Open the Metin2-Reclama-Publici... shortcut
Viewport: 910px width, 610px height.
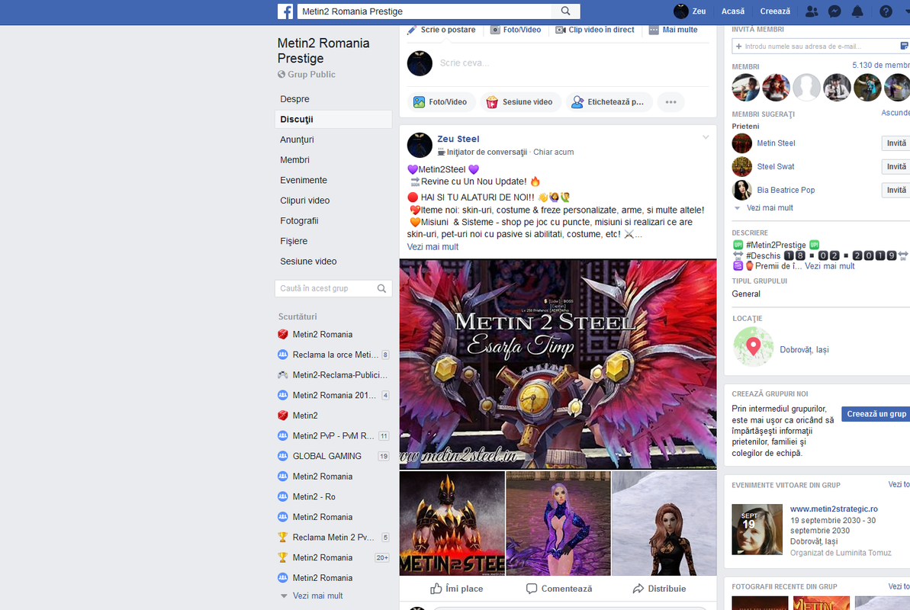[x=339, y=375]
